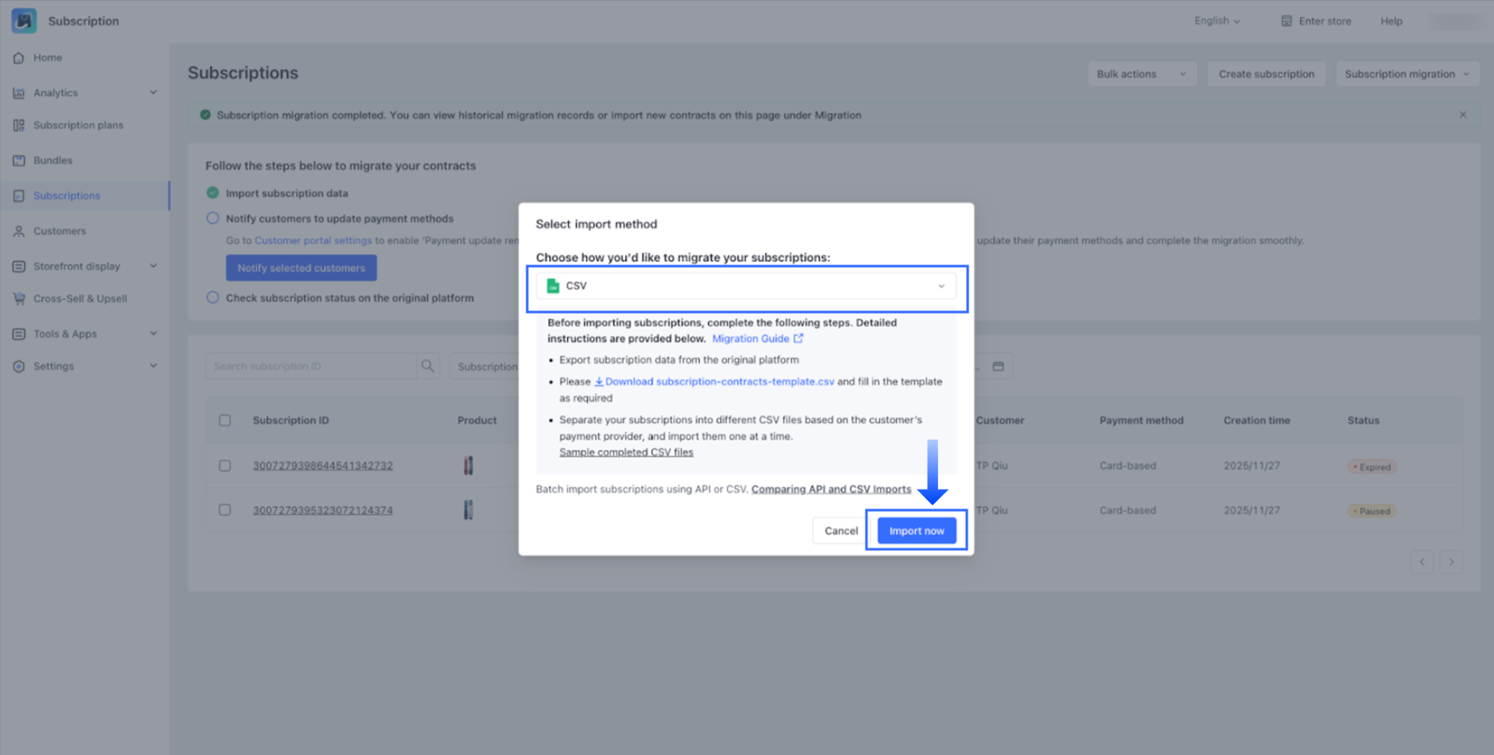Screen dimensions: 1494x755
Task: Open the CSV import method dropdown
Action: 746,287
